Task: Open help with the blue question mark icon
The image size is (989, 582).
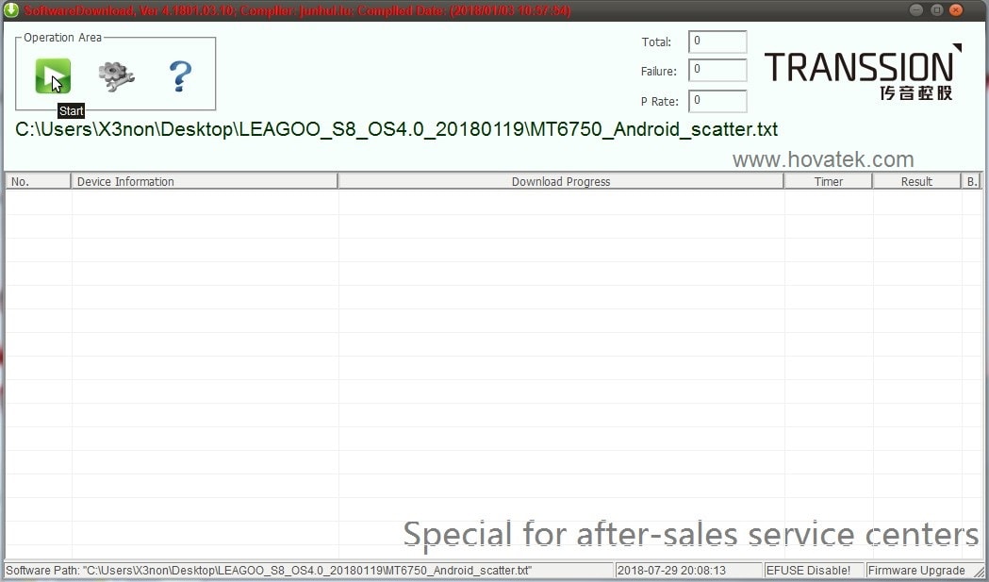Action: [x=180, y=76]
